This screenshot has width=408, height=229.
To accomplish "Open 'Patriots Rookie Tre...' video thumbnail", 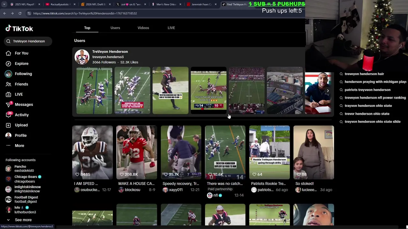I will 269,152.
